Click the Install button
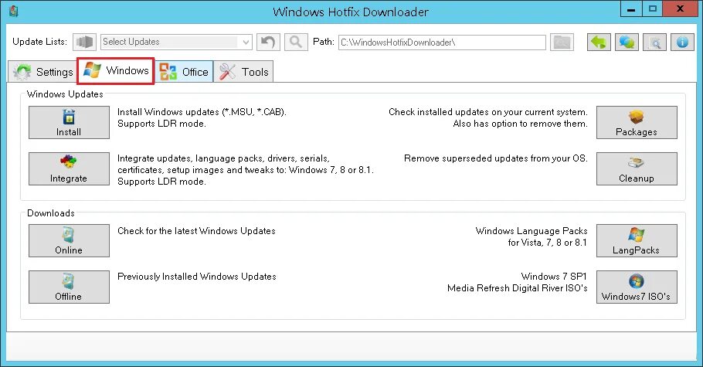Image resolution: width=703 pixels, height=367 pixels. (x=69, y=123)
